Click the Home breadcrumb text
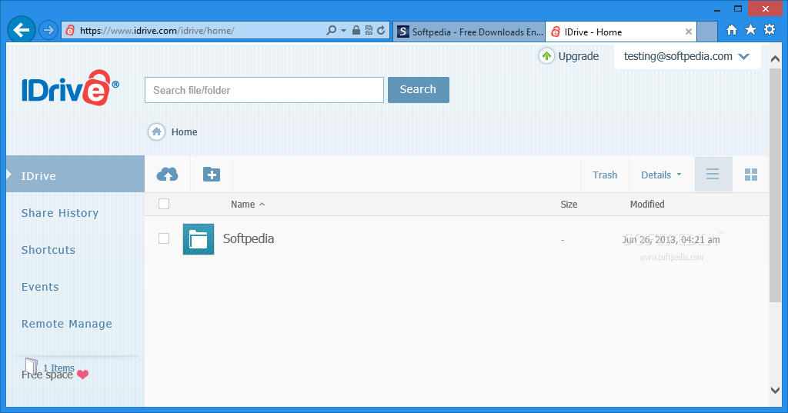 (x=184, y=132)
